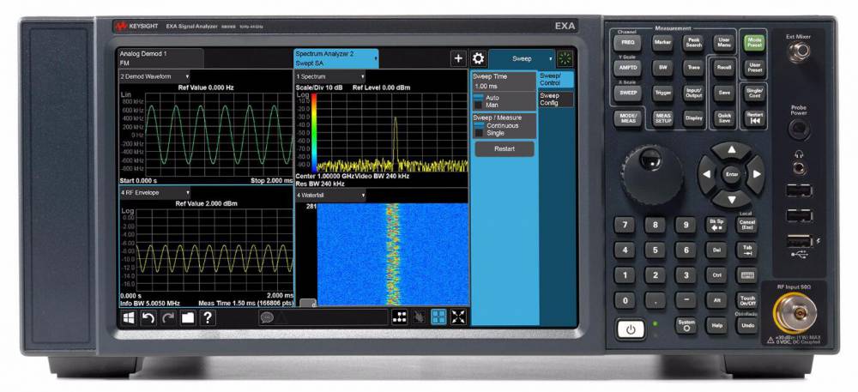Push the Marker hardware key
Screen dimensions: 858x392
tap(662, 43)
